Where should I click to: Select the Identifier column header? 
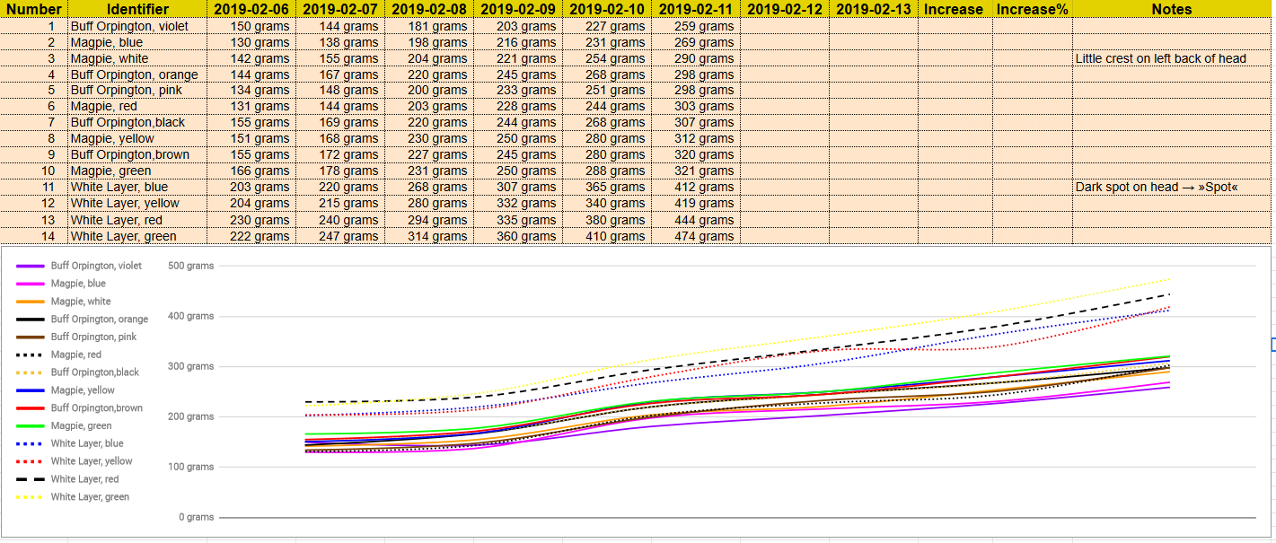click(x=137, y=9)
